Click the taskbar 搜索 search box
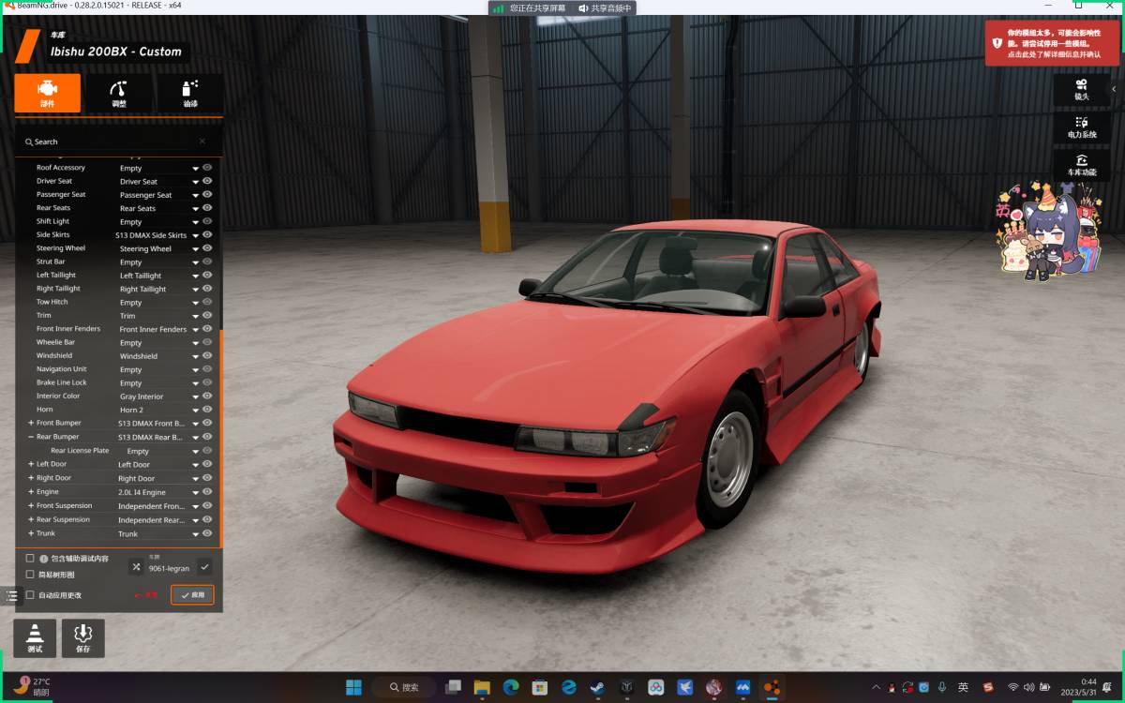The width and height of the screenshot is (1125, 703). pyautogui.click(x=404, y=687)
